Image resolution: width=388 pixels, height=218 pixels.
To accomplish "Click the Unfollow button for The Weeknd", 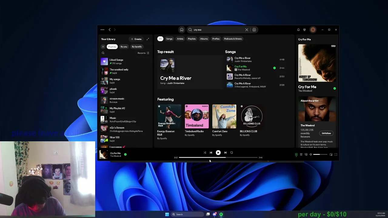I will (x=326, y=133).
